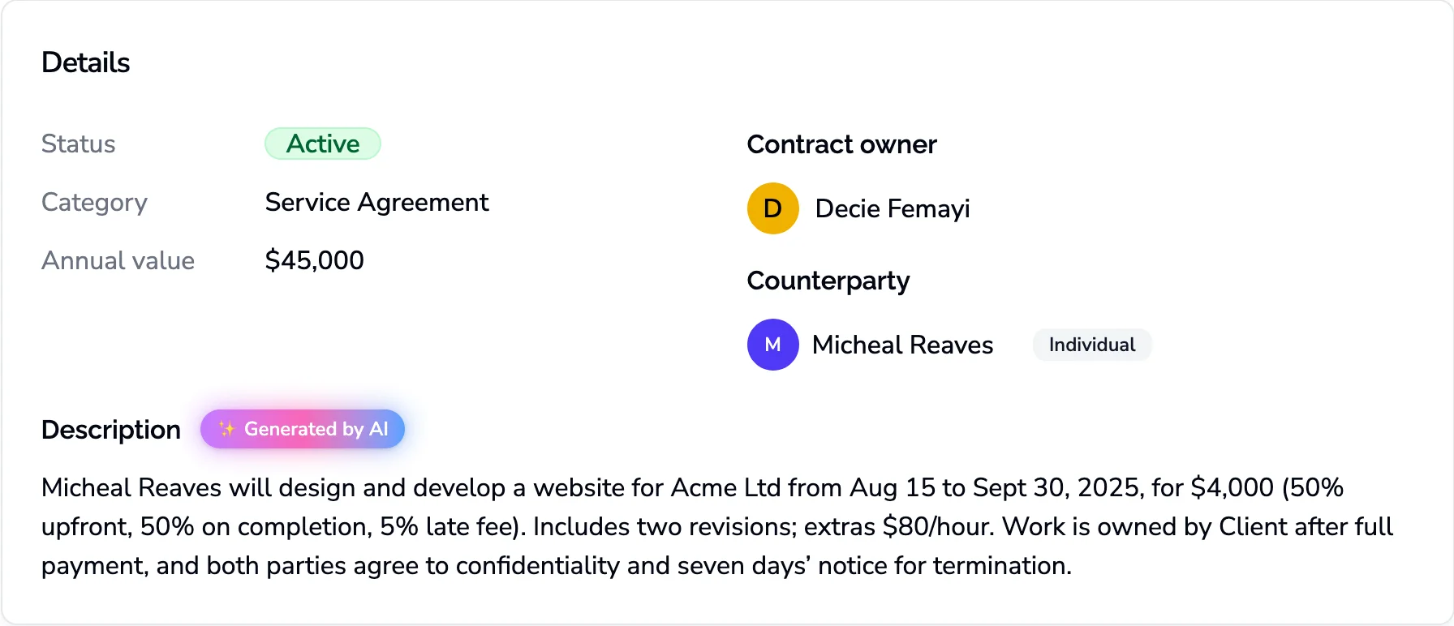The height and width of the screenshot is (626, 1454).
Task: Open contract owner Decie Femayi
Action: point(892,208)
